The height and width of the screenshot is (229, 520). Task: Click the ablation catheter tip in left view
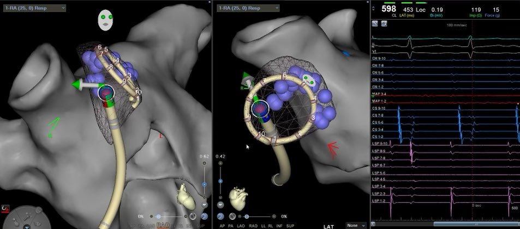(x=107, y=92)
